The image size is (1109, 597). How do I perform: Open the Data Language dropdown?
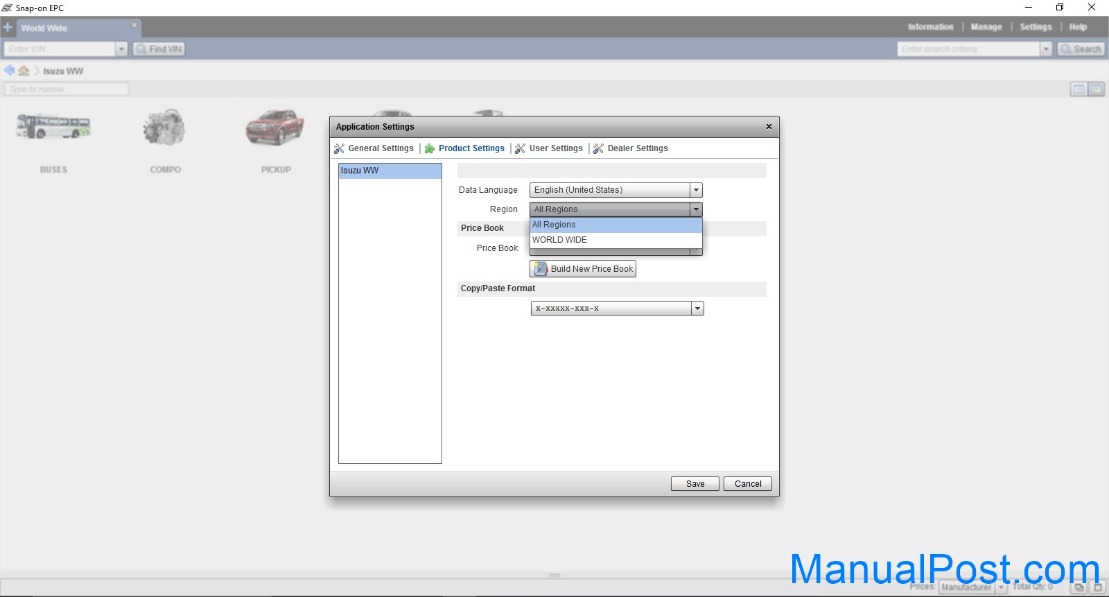tap(697, 190)
